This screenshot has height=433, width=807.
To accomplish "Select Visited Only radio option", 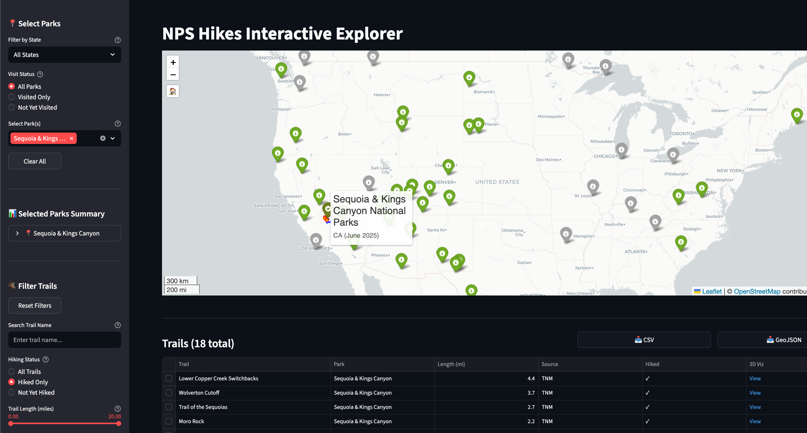I will (x=12, y=97).
